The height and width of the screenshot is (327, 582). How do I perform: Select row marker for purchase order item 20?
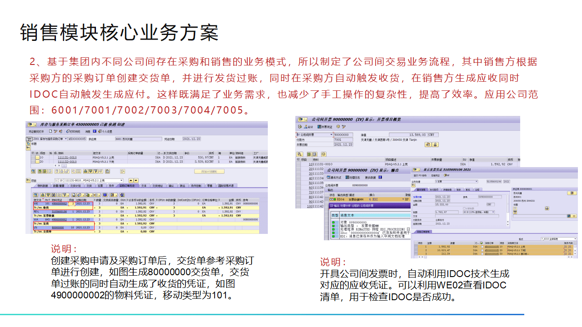point(33,162)
